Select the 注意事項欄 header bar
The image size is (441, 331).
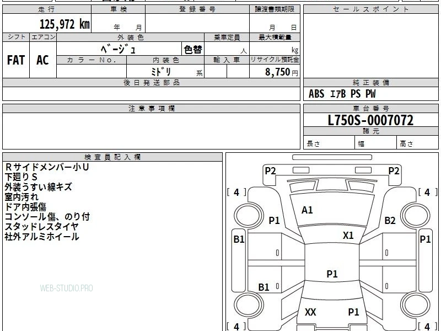click(151, 108)
